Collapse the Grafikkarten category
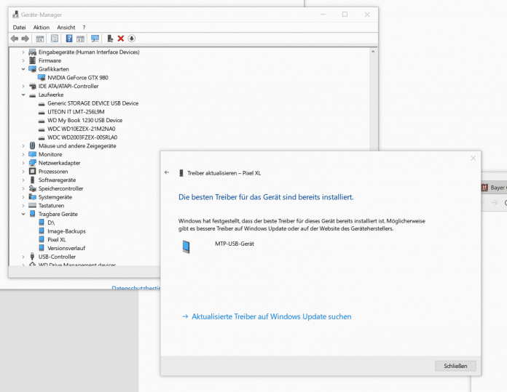 [x=23, y=69]
